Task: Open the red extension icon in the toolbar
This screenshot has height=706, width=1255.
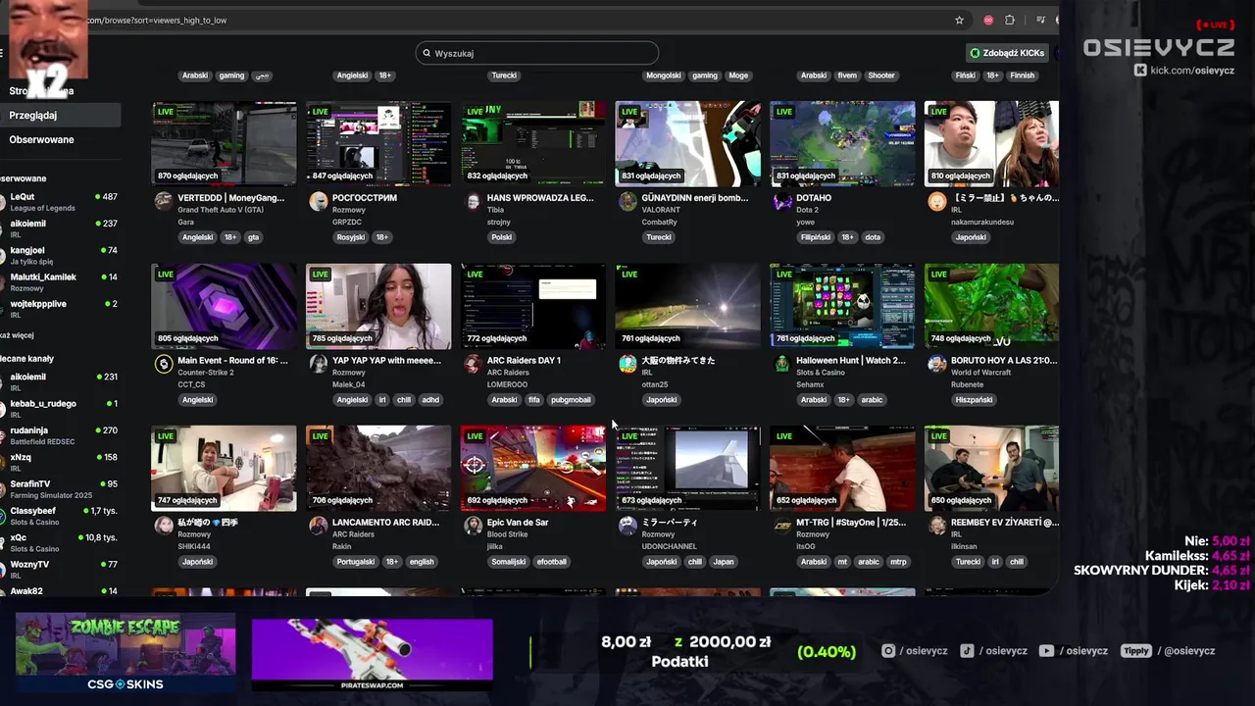Action: click(988, 20)
